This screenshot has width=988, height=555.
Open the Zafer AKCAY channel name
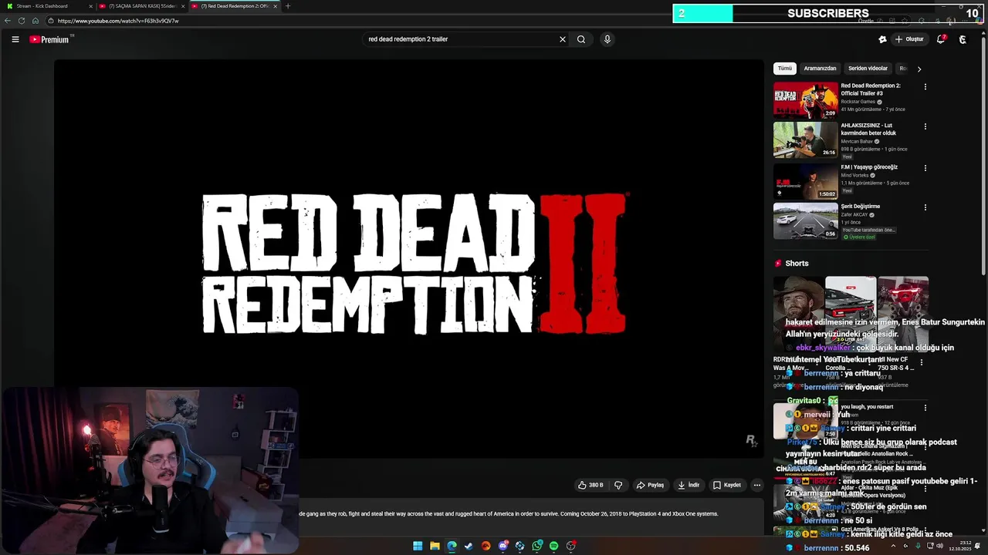854,215
